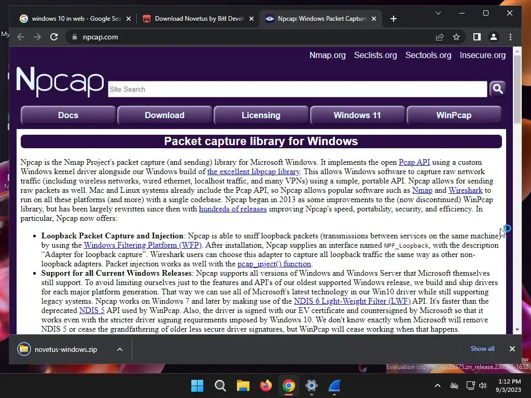Open the Windows Start button
Viewport: 531px width, 398px height.
point(197,386)
